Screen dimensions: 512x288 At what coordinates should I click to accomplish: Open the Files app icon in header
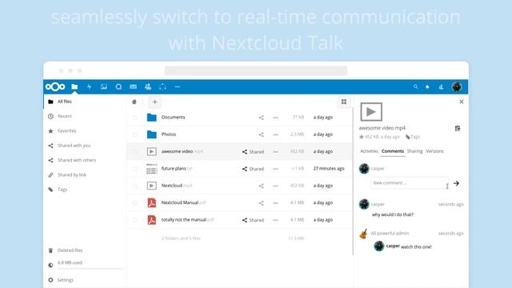coord(74,86)
